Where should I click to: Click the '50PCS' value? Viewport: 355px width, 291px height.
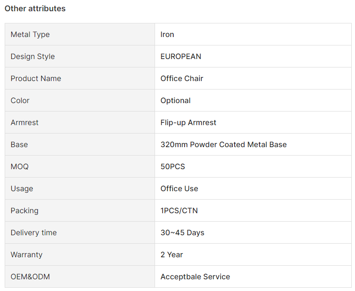(x=172, y=166)
